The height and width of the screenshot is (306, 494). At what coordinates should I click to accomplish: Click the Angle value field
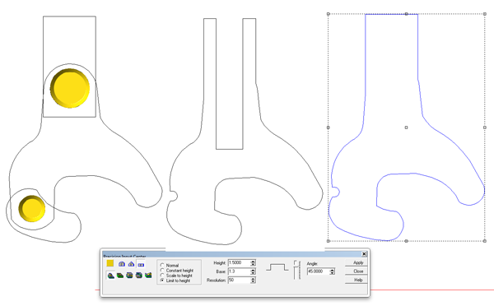pos(318,271)
